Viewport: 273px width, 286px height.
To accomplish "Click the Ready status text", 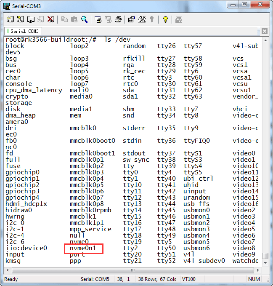I will tap(11, 279).
